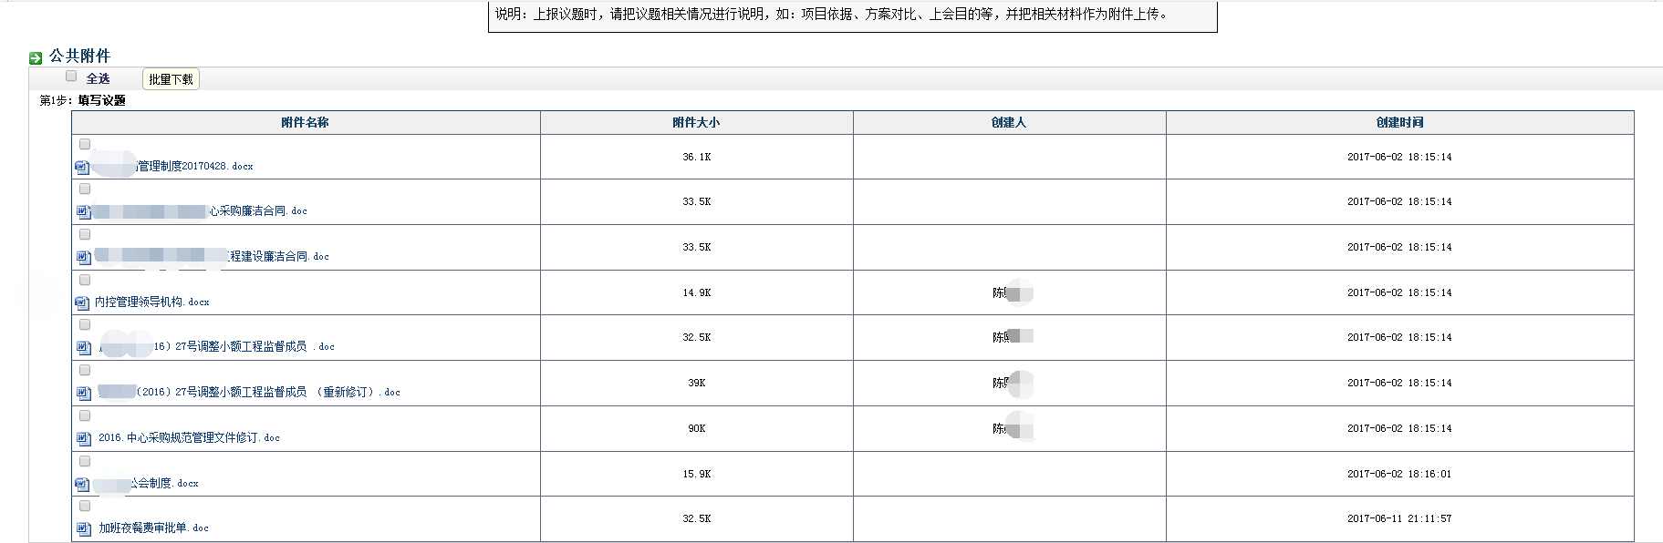Click the 说明 instruction text box at top

pyautogui.click(x=853, y=16)
